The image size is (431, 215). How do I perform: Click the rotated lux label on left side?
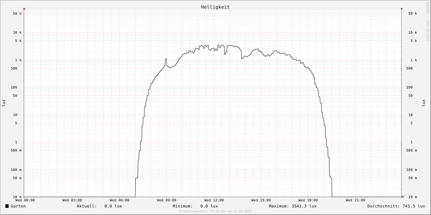click(x=4, y=103)
